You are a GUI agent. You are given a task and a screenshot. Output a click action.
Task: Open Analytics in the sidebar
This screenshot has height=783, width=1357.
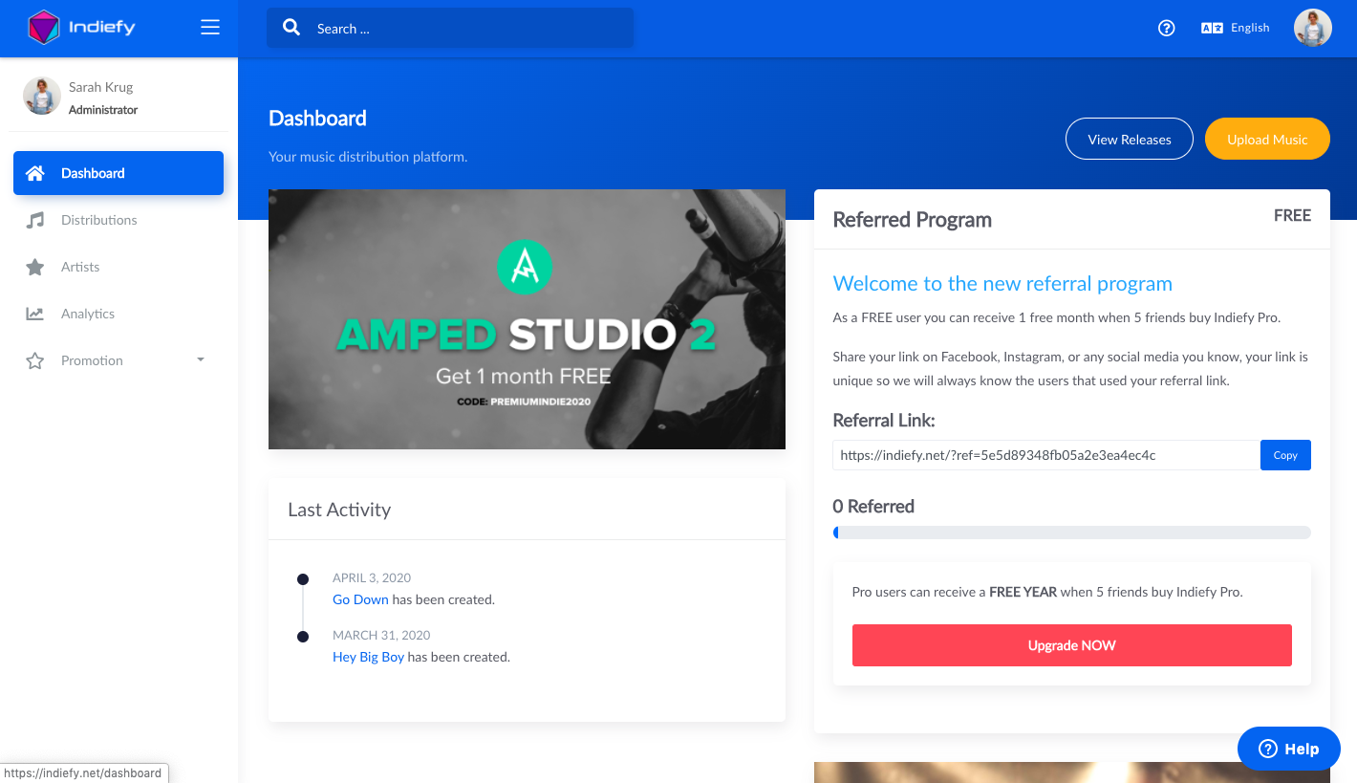coord(118,314)
